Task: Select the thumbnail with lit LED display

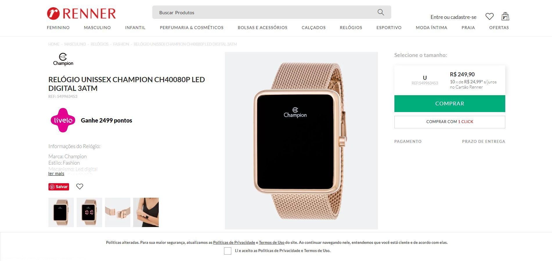Action: [89, 212]
